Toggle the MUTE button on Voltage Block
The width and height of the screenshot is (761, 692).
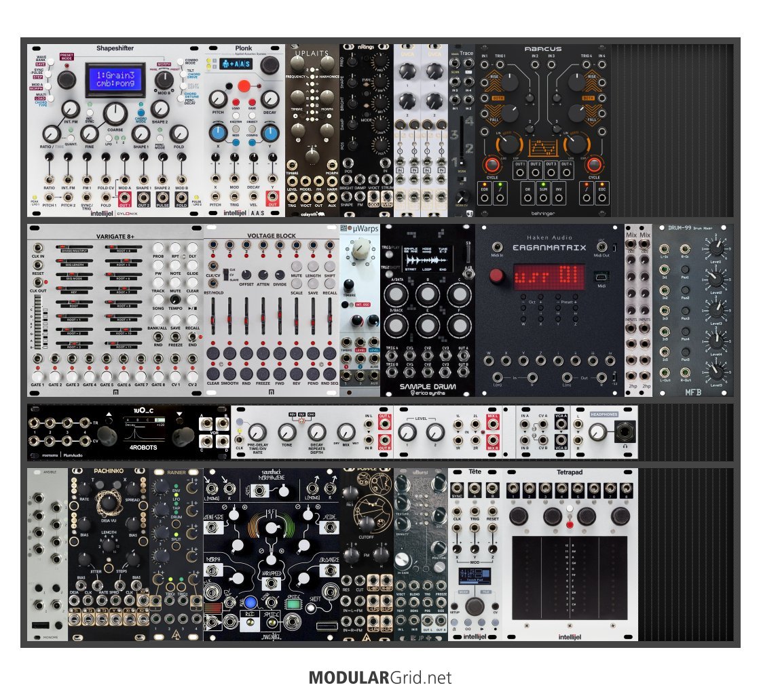[297, 266]
